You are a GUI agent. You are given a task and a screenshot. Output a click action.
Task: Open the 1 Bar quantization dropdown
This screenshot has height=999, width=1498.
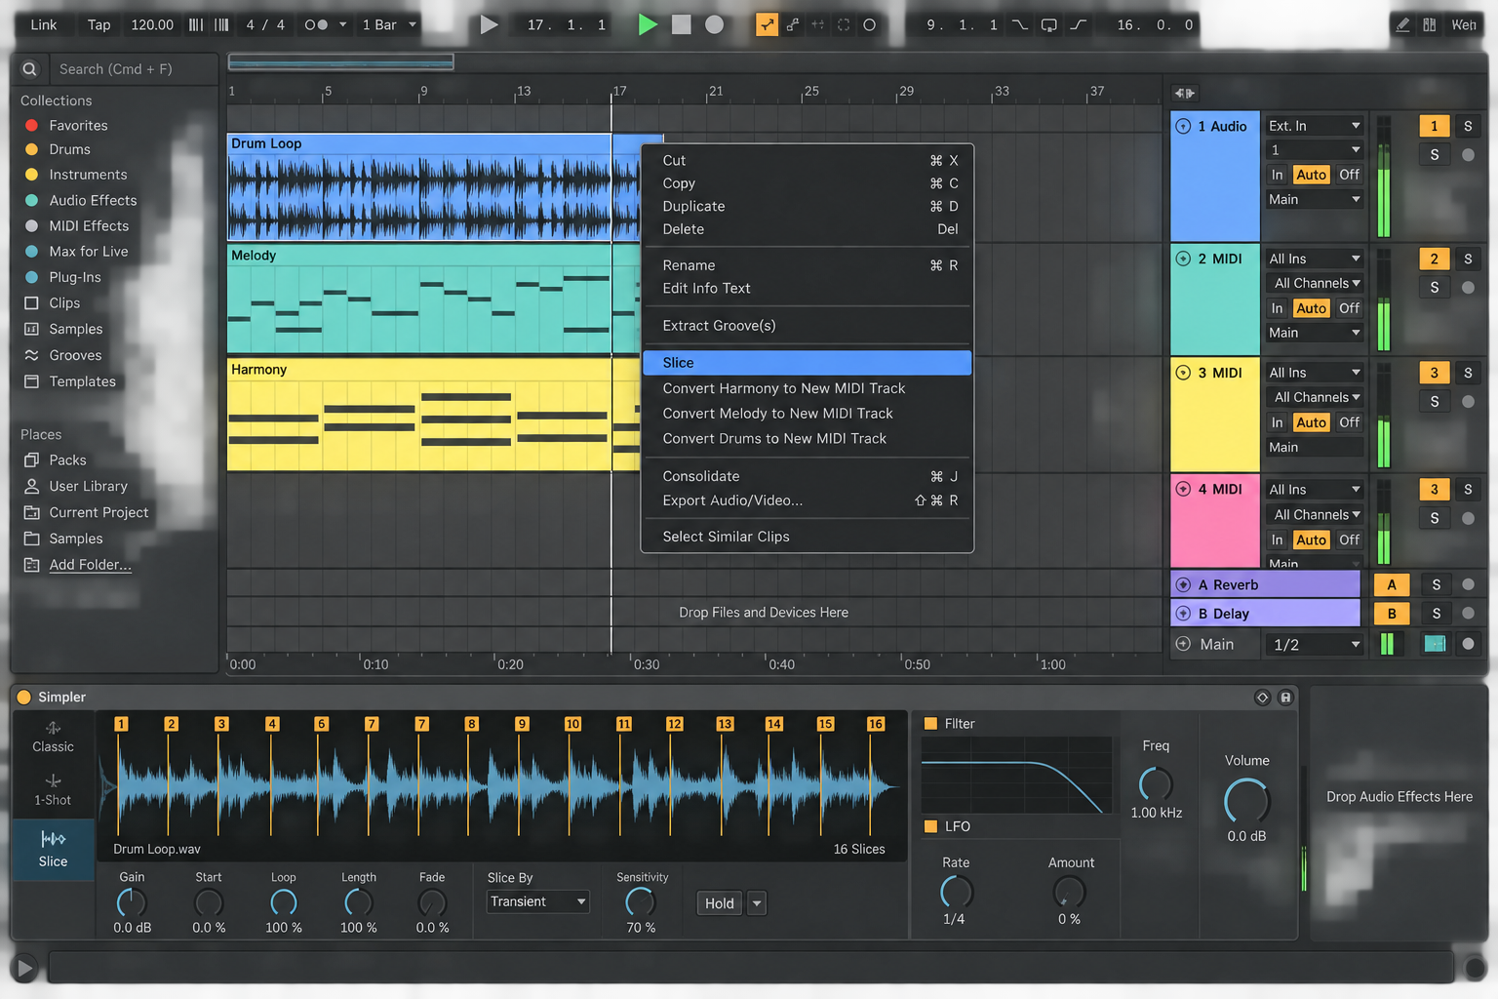(389, 24)
